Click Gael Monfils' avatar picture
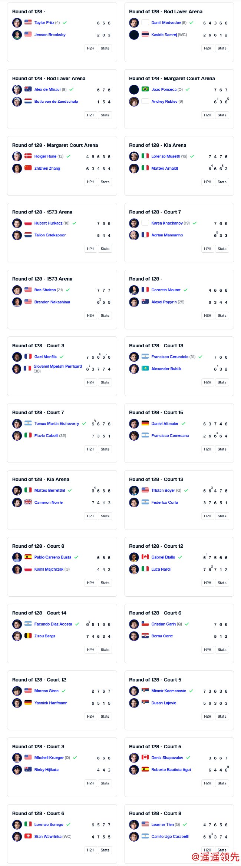The width and height of the screenshot is (241, 866). point(17,357)
